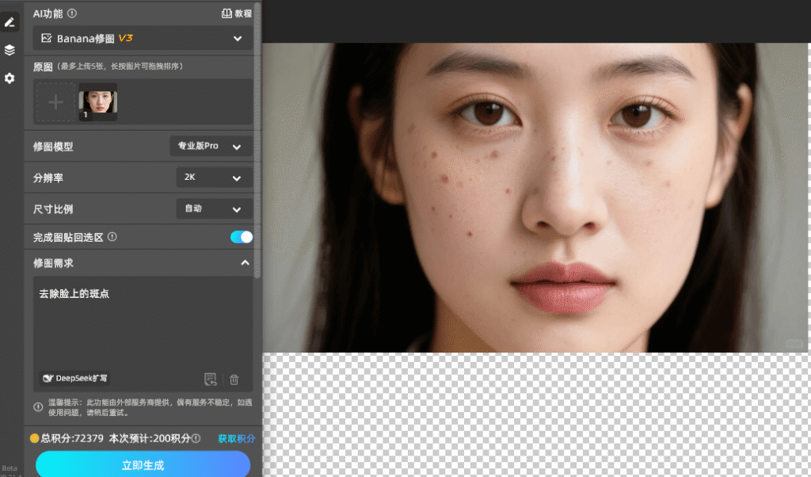
Task: Click the DeepSeek扩写 button
Action: point(75,379)
